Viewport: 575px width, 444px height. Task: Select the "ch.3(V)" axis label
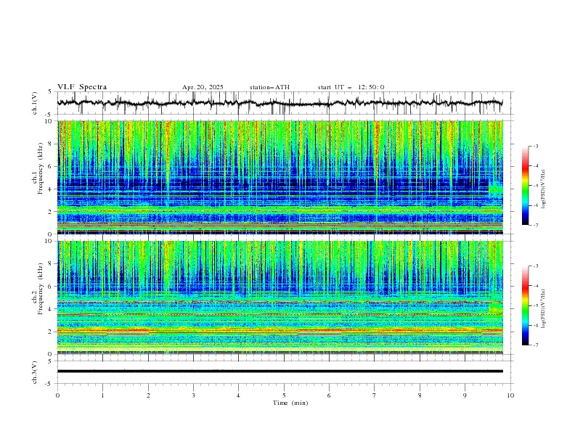(35, 372)
